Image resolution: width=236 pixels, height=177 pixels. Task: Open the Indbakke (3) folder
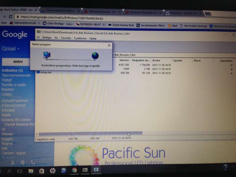(12, 71)
